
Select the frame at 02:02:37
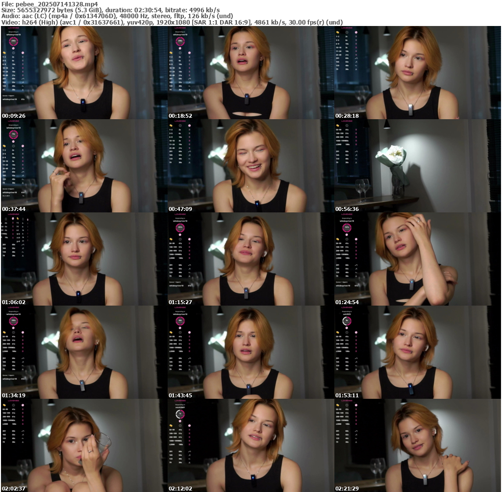(x=83, y=445)
